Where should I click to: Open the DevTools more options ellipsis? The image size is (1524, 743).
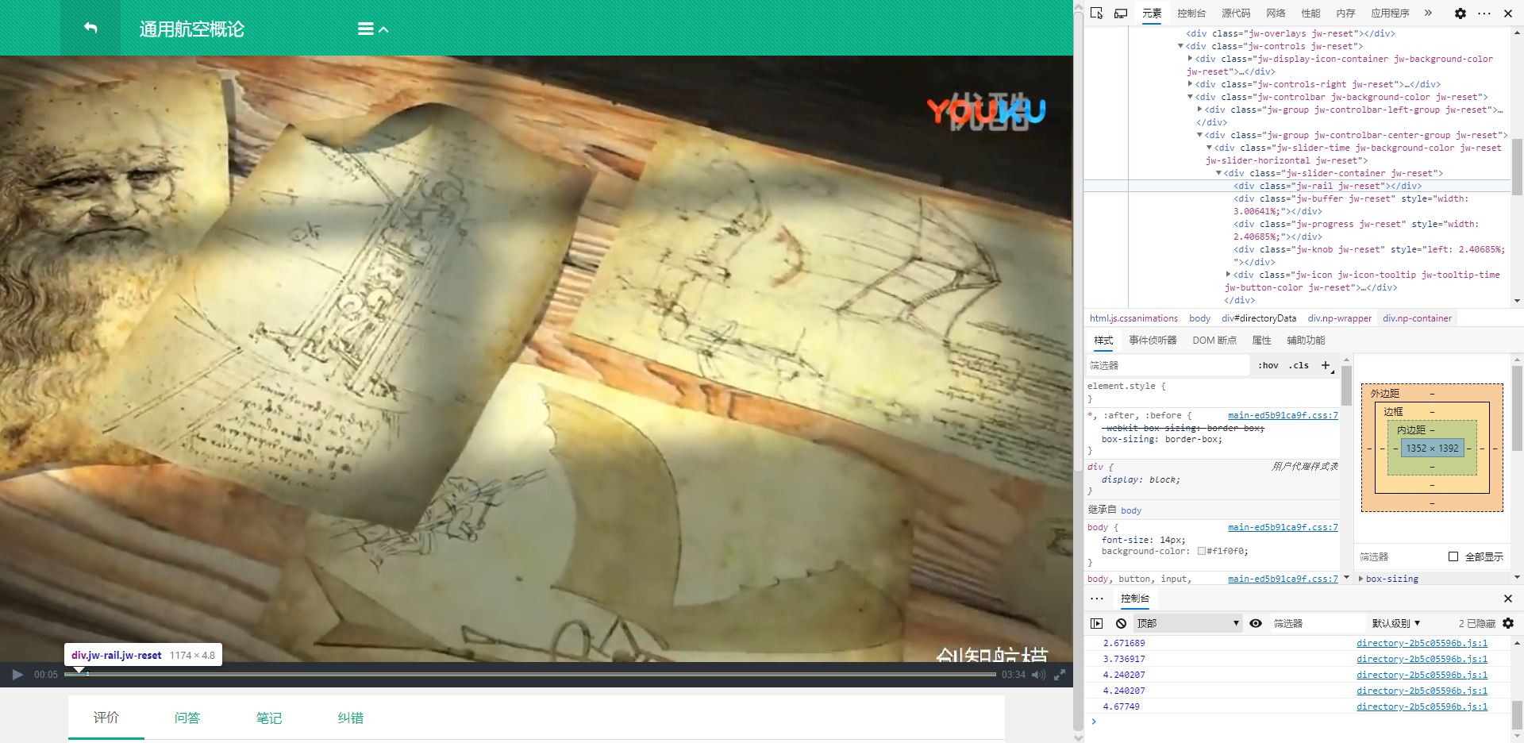pos(1484,13)
